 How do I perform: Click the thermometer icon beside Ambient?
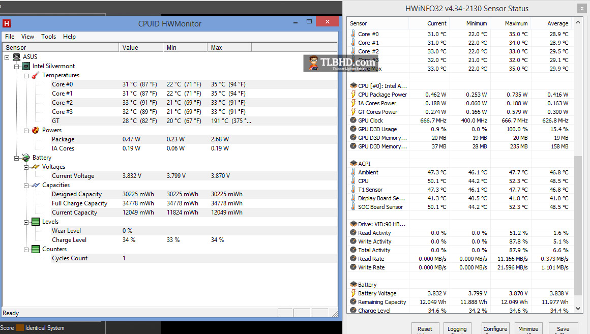353,172
